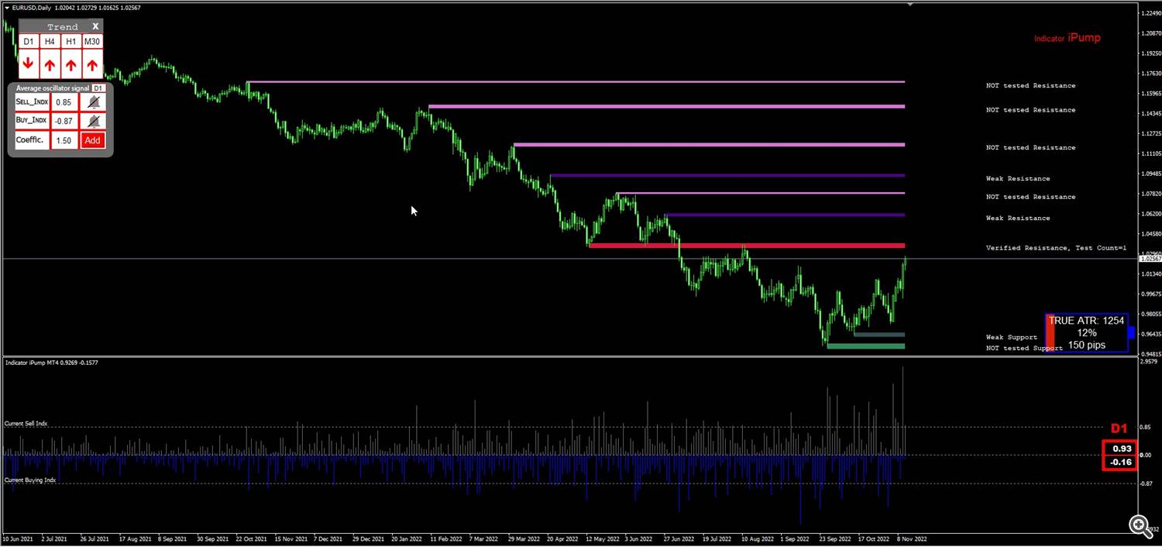
Task: Click the Buy_Indx value field -0.87
Action: [x=64, y=121]
